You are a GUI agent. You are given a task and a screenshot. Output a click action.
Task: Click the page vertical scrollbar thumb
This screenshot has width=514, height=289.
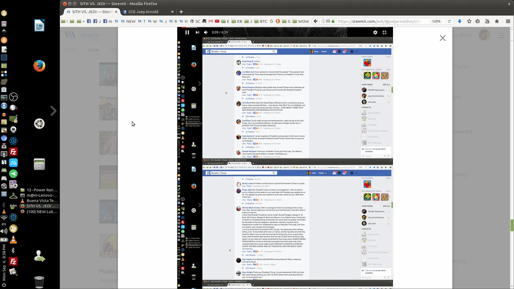point(512,225)
